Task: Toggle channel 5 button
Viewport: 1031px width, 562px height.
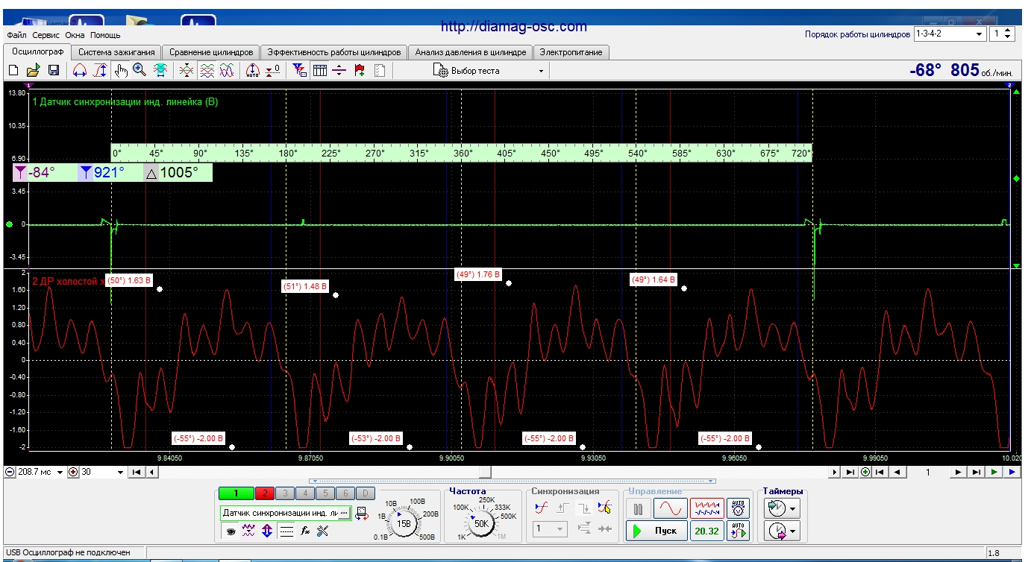Action: pos(325,493)
